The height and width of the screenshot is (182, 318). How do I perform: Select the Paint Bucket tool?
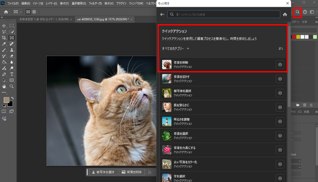pos(4,62)
